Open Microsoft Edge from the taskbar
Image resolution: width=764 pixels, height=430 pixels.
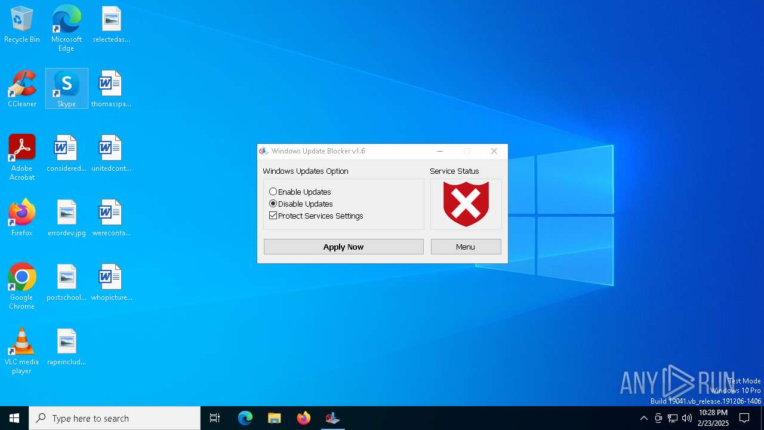(245, 418)
